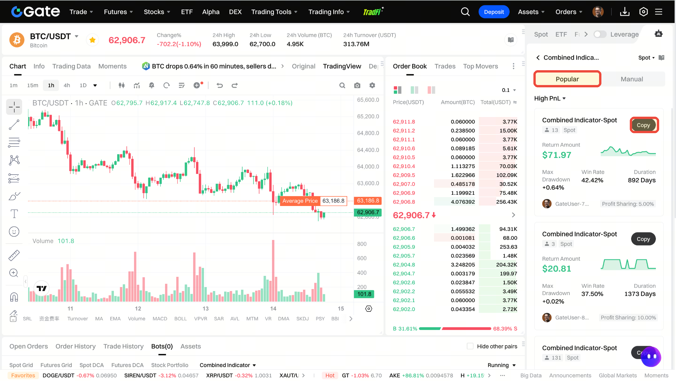Open order book more options menu
Viewport: 676px width, 381px height.
point(513,66)
